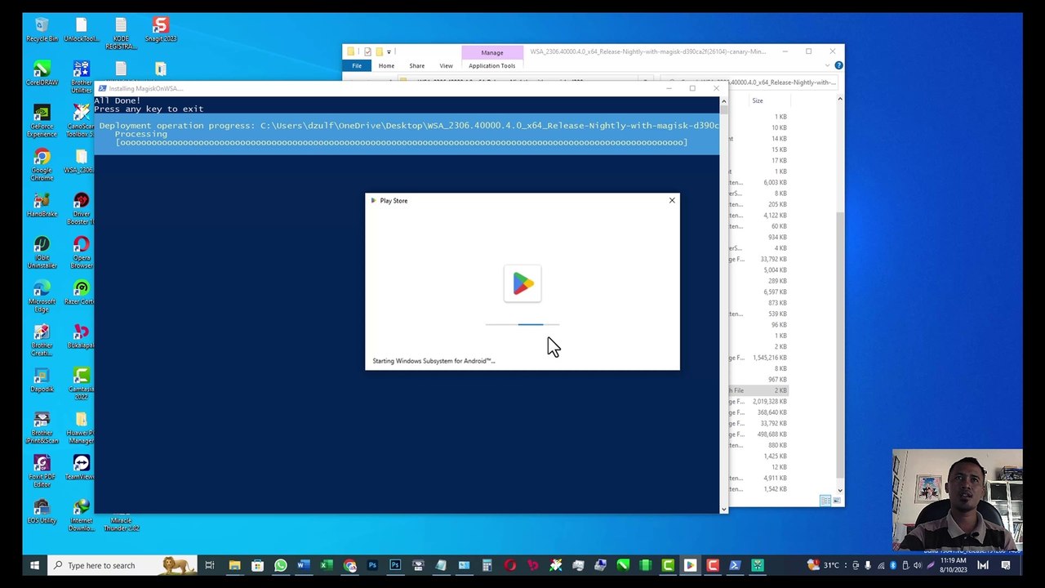Image resolution: width=1045 pixels, height=588 pixels.
Task: Open File Explorer help question mark icon
Action: (x=838, y=65)
